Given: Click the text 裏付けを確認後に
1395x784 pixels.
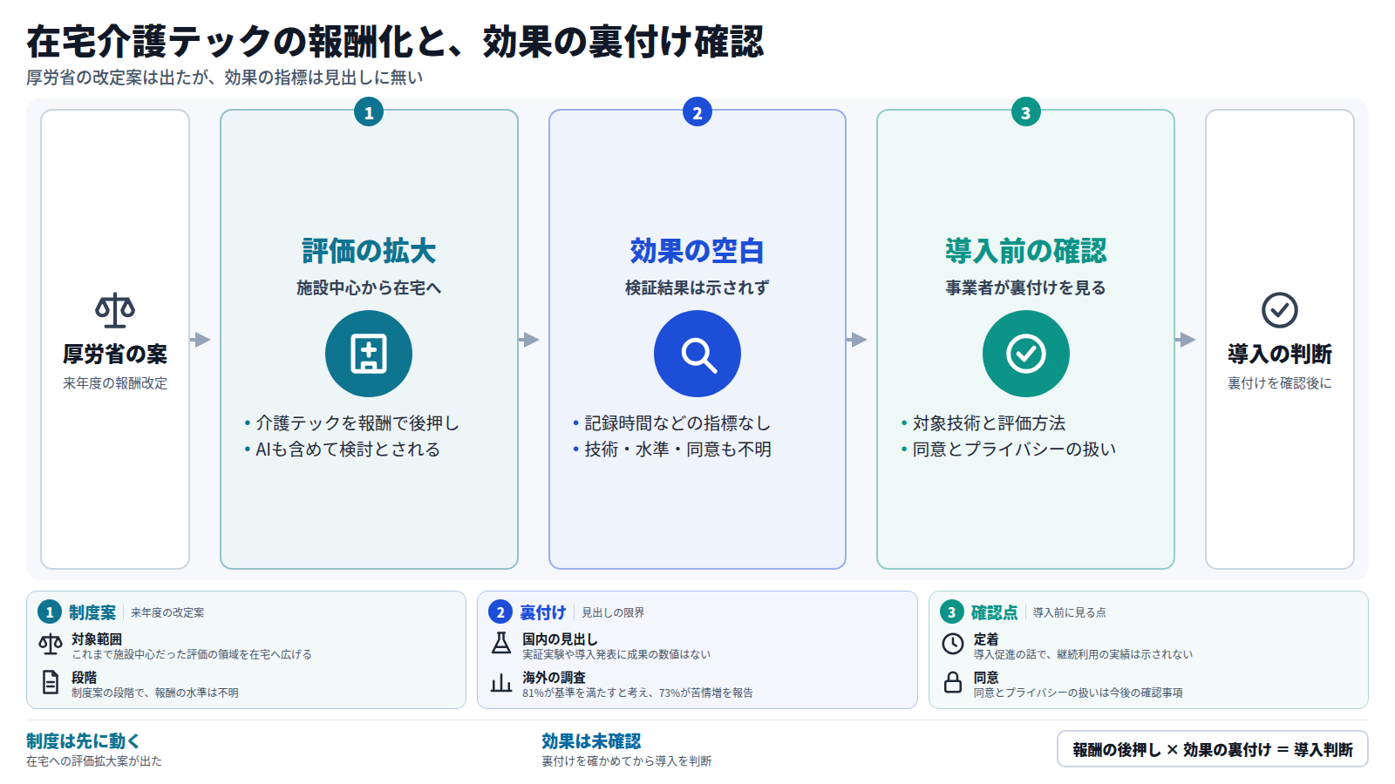Looking at the screenshot, I should pos(1280,383).
